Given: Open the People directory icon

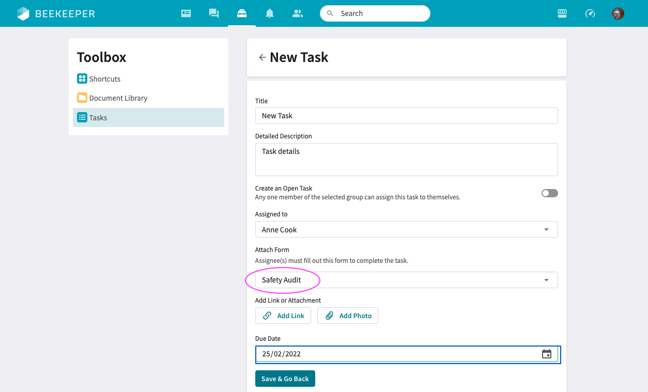Looking at the screenshot, I should click(298, 13).
